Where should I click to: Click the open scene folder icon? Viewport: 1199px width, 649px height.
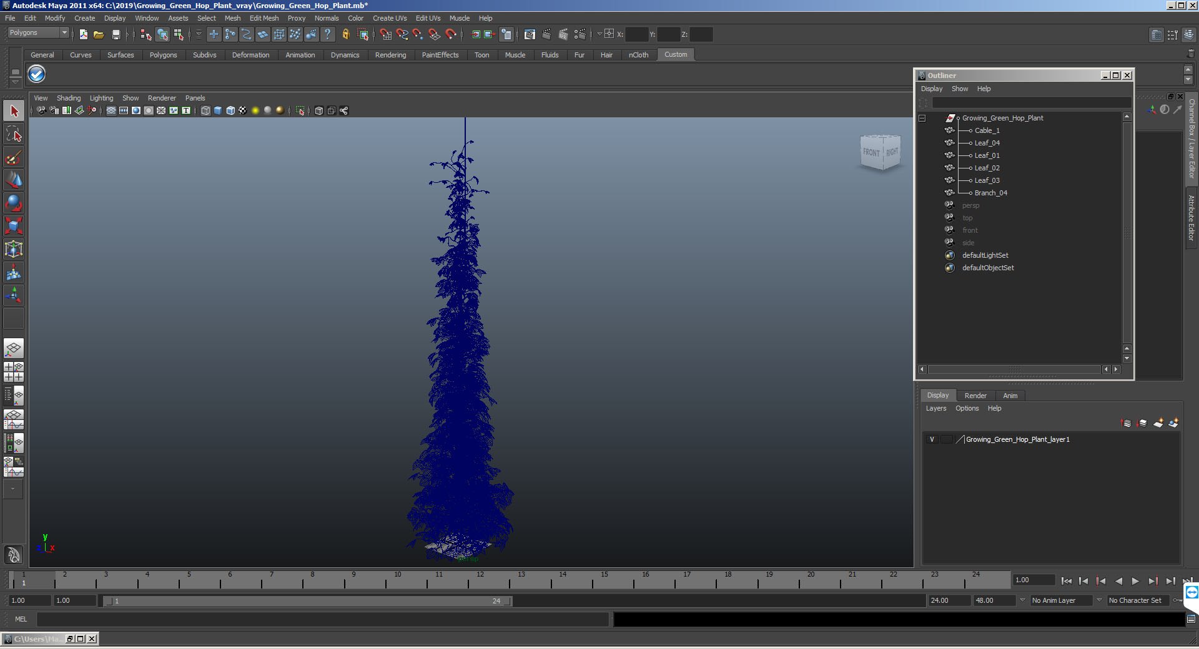point(99,35)
